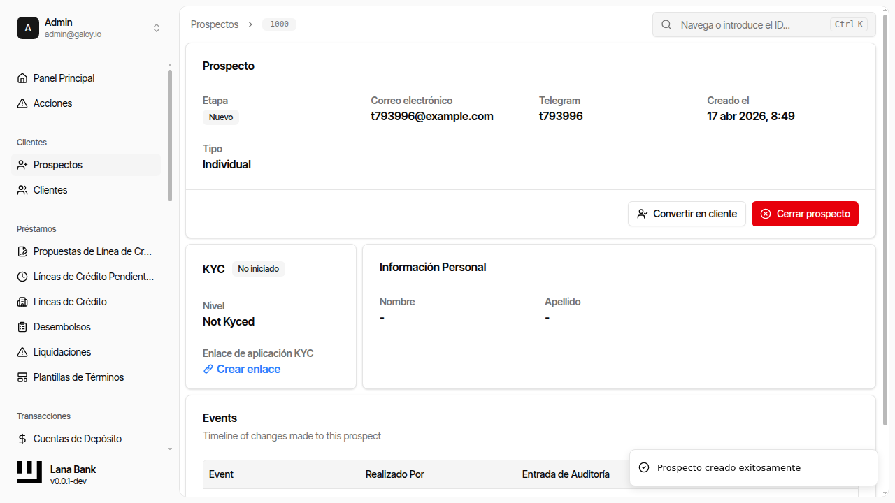This screenshot has width=895, height=503.
Task: Click the Clientes people icon
Action: pyautogui.click(x=22, y=190)
